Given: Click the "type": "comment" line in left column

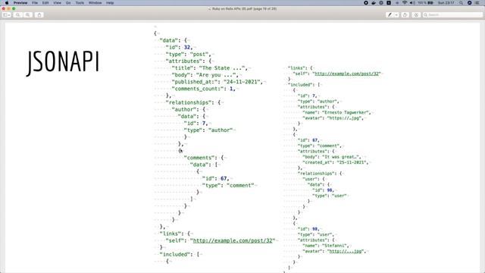Looking at the screenshot, I should tap(228, 185).
